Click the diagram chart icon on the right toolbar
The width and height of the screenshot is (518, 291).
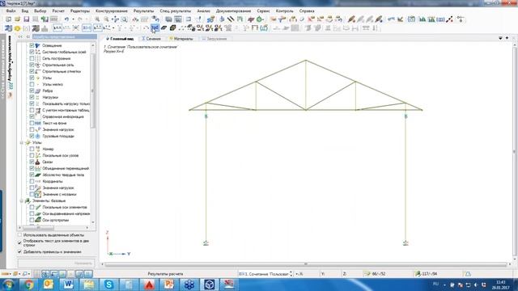[422, 19]
